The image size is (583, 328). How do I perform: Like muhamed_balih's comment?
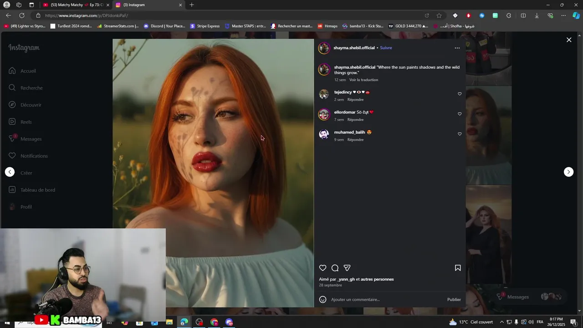[x=460, y=134]
